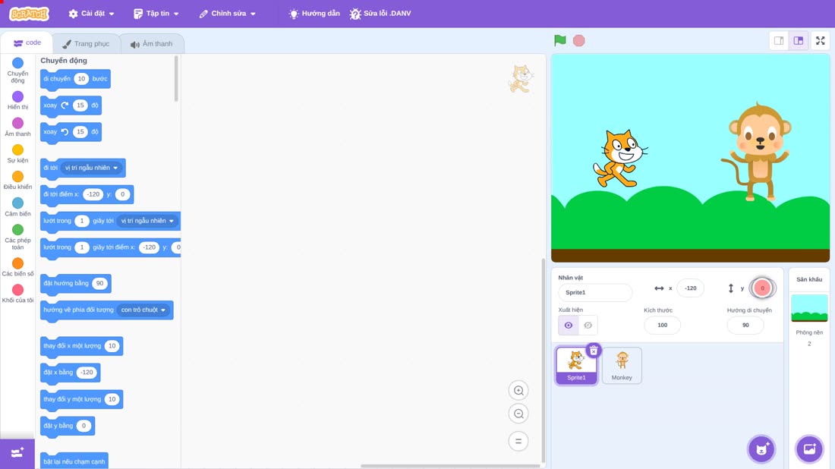Image resolution: width=835 pixels, height=469 pixels.
Task: Delete Sprite1 using the trash icon
Action: tap(594, 351)
